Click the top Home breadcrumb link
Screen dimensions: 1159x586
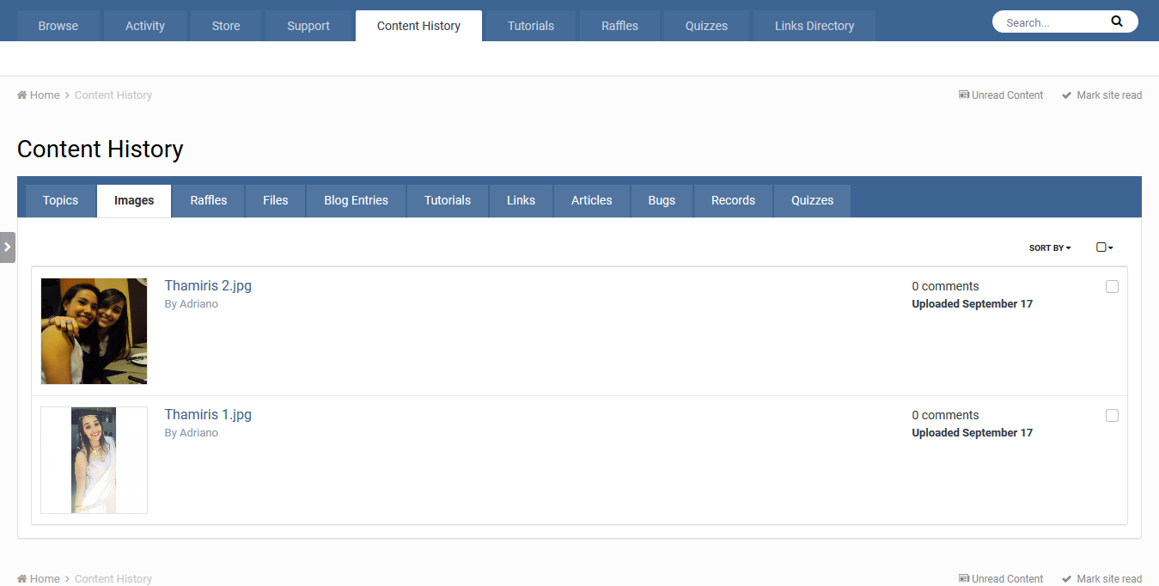pos(39,95)
